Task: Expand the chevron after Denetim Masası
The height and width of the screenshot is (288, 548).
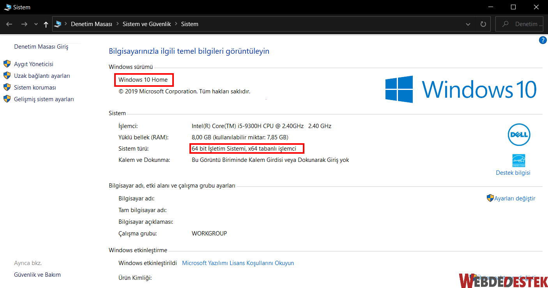Action: tap(117, 24)
